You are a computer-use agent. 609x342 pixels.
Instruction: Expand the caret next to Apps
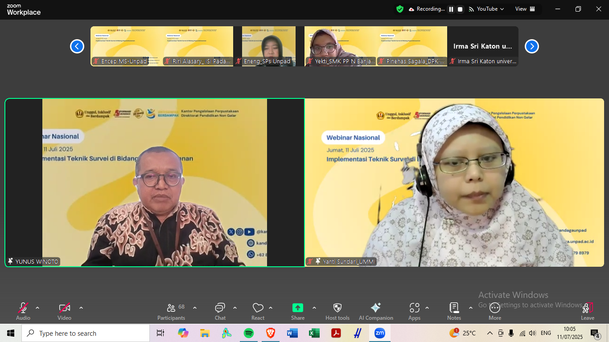click(x=427, y=308)
